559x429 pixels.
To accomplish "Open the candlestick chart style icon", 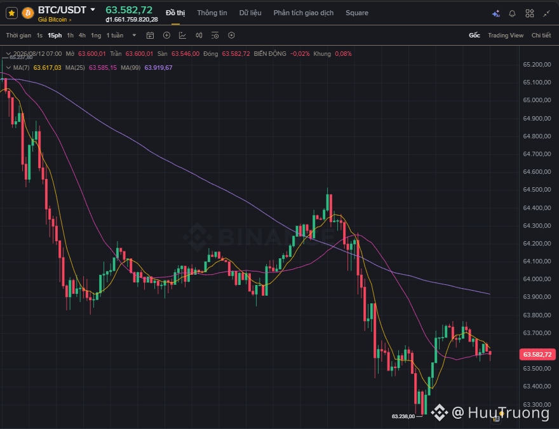I will coord(199,36).
